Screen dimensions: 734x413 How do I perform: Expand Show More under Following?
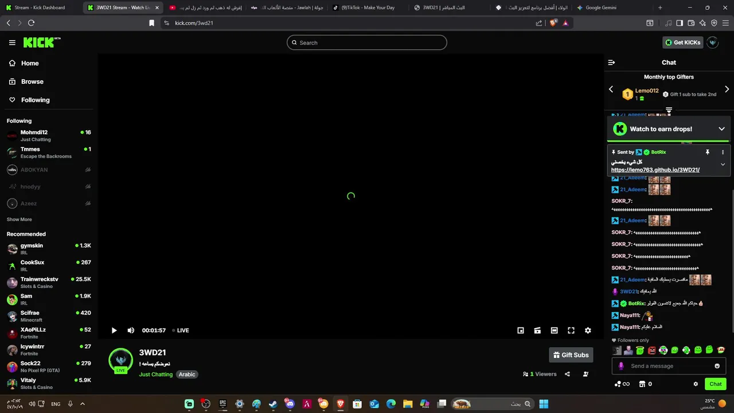tap(19, 220)
